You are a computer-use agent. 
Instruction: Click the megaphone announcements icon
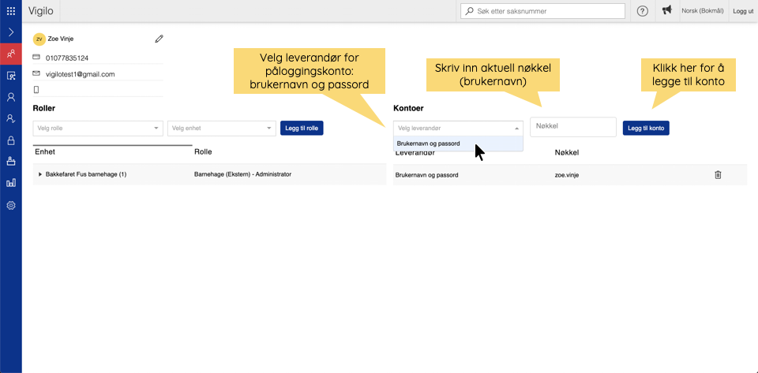tap(667, 11)
